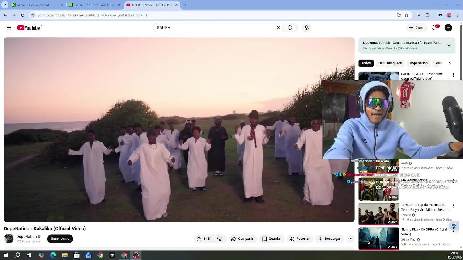Open Chrome media controls icon

pyautogui.click(x=440, y=15)
